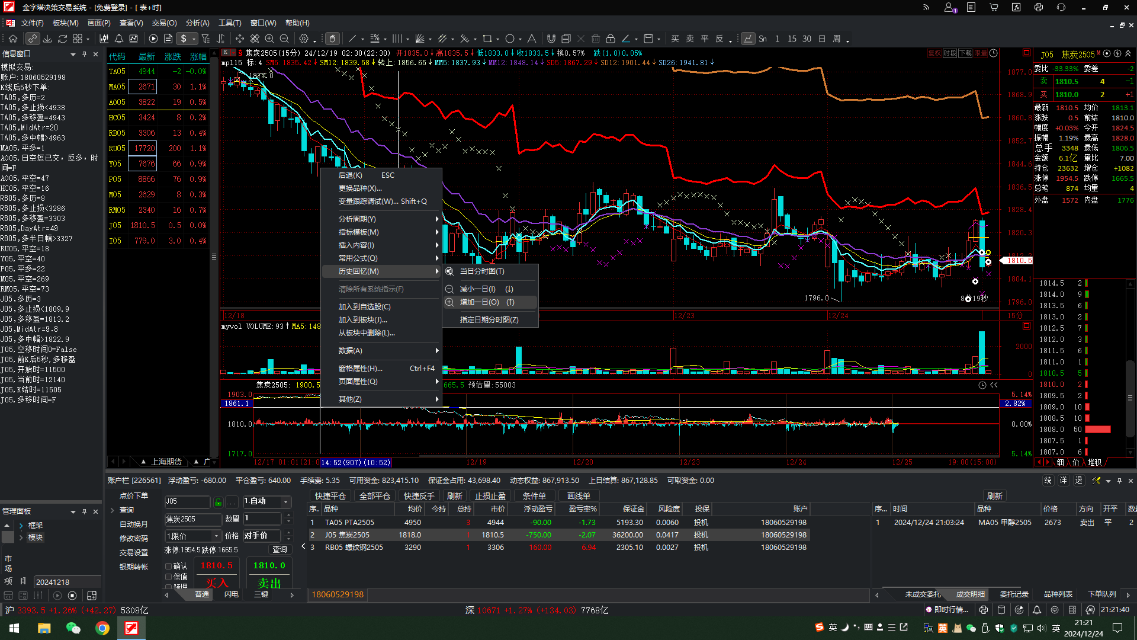Screen dimensions: 1137x640
Task: Click the zoom in magnifier icon
Action: [x=269, y=39]
